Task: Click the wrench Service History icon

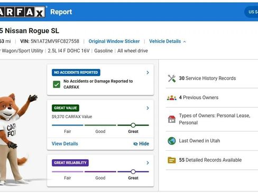Action: coord(172,79)
